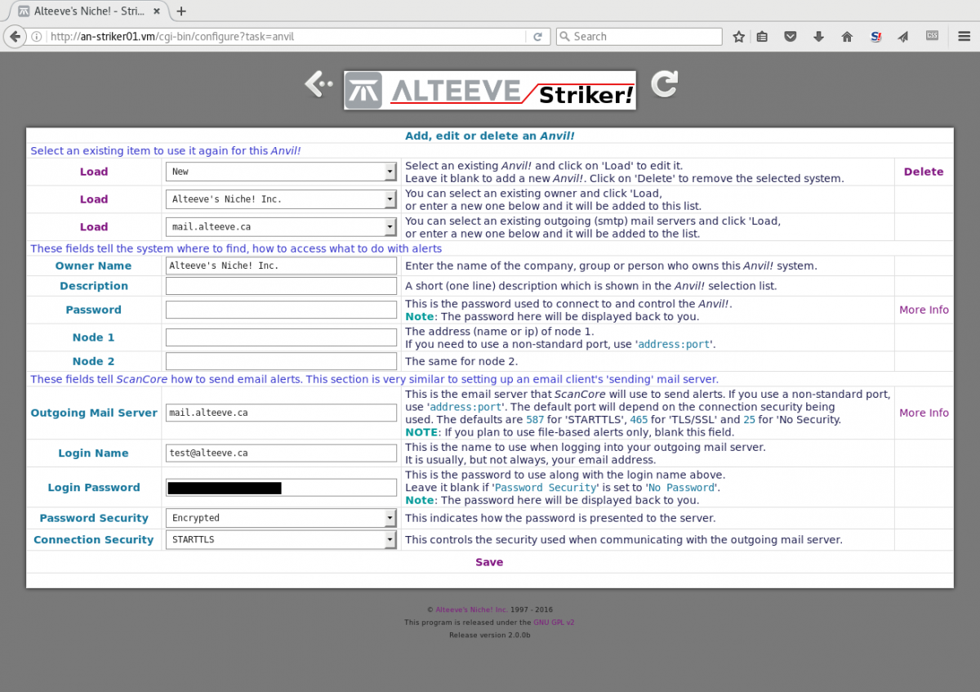Show bookmarks list icon in toolbar
The height and width of the screenshot is (692, 980).
click(762, 37)
